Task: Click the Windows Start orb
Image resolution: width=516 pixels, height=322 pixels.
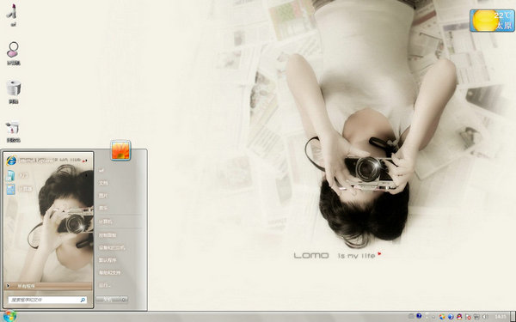Action: coord(9,316)
